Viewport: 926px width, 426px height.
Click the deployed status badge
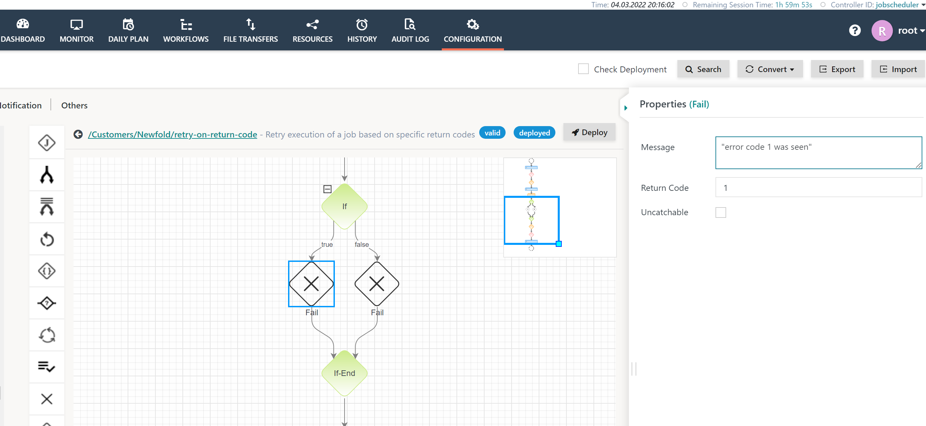coord(534,133)
